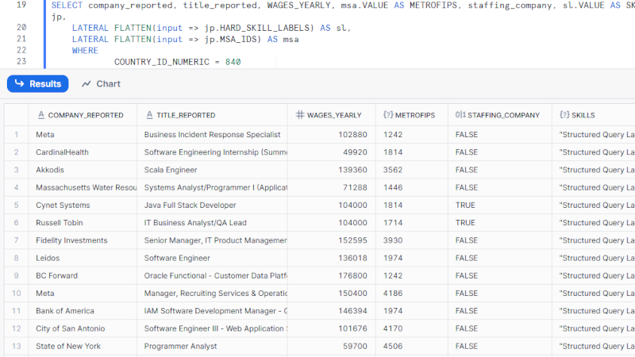Select row number 7
635x357 pixels.
pyautogui.click(x=16, y=240)
